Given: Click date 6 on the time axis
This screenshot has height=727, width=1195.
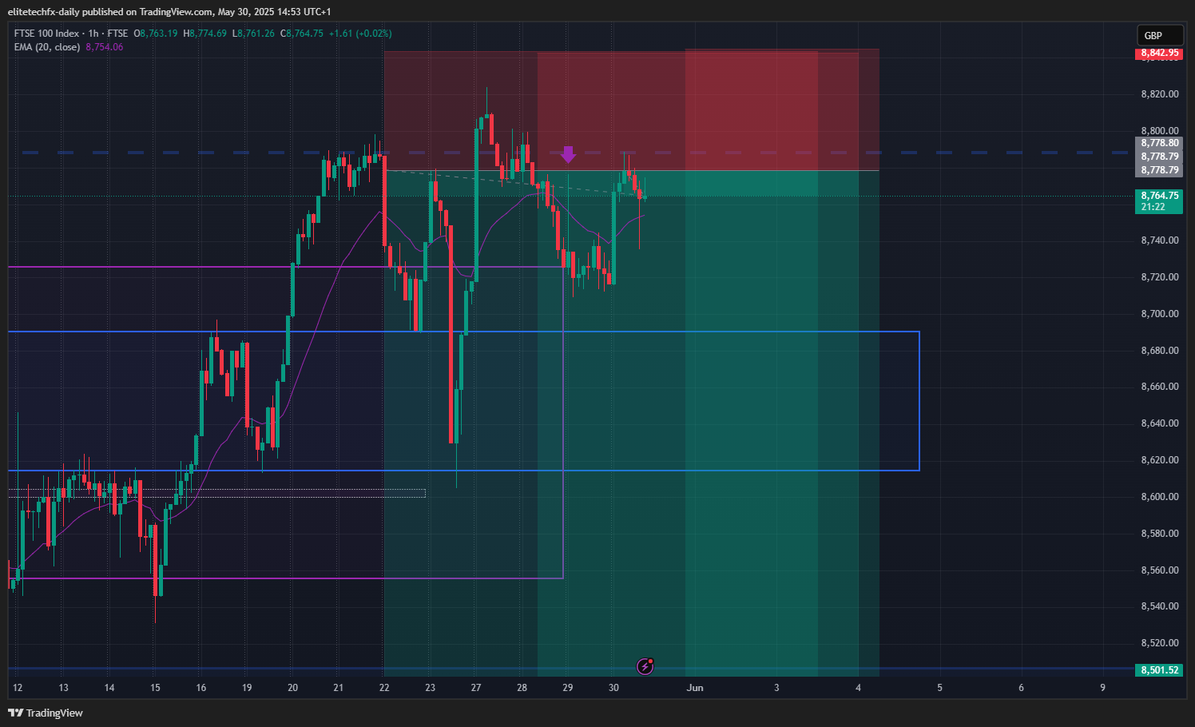Looking at the screenshot, I should tap(1021, 688).
